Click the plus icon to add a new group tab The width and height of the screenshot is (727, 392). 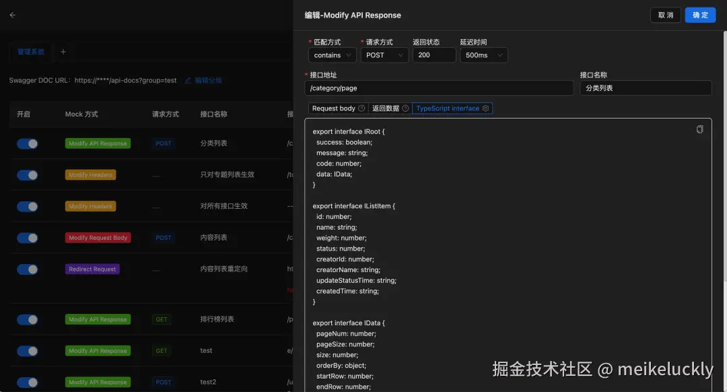pyautogui.click(x=63, y=51)
